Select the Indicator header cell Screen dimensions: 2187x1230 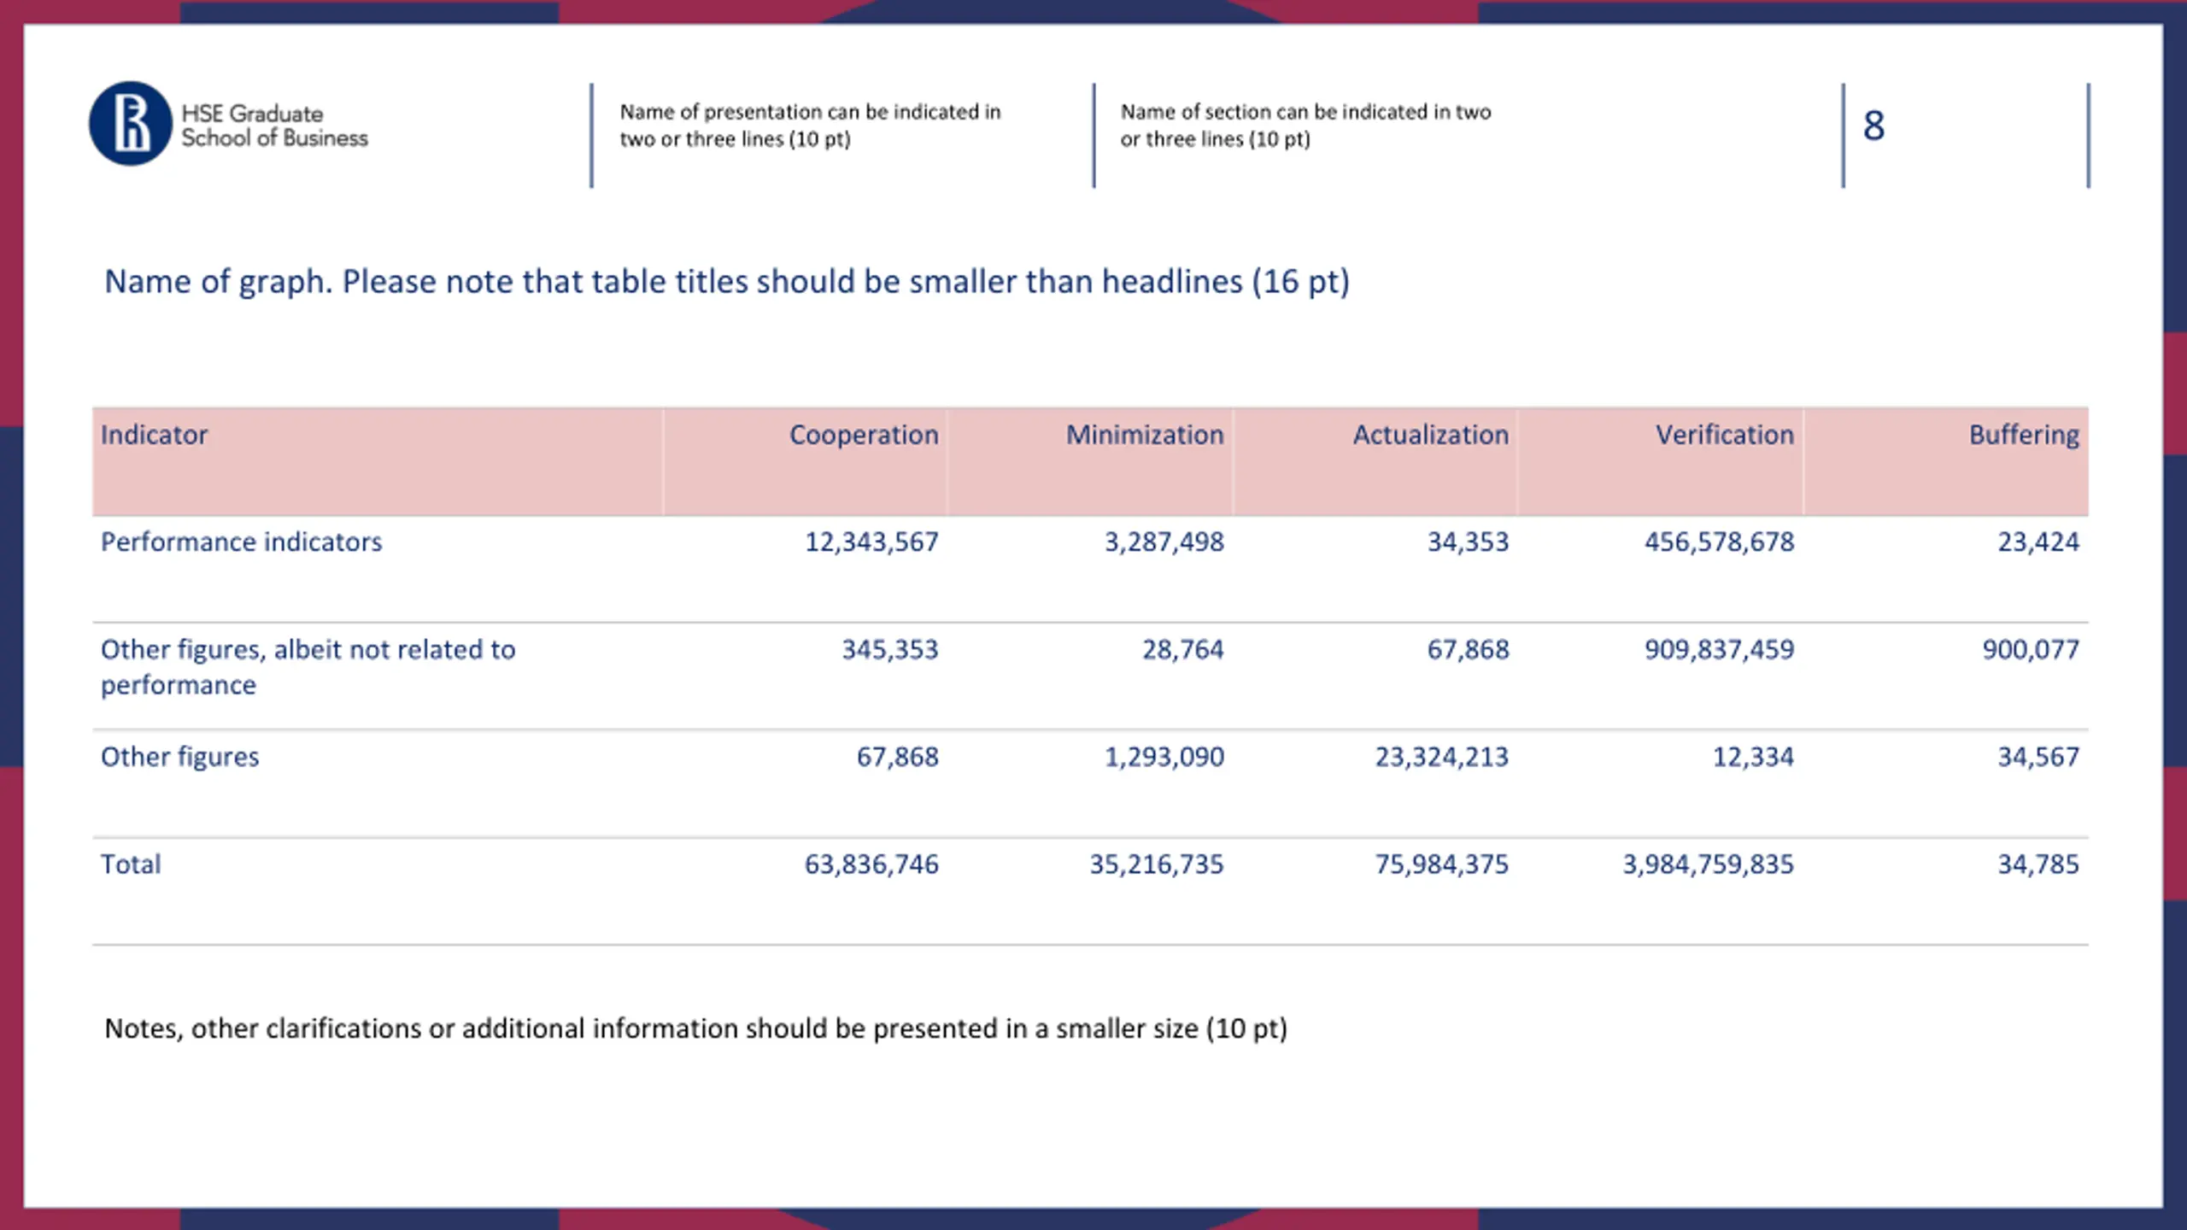pyautogui.click(x=377, y=461)
